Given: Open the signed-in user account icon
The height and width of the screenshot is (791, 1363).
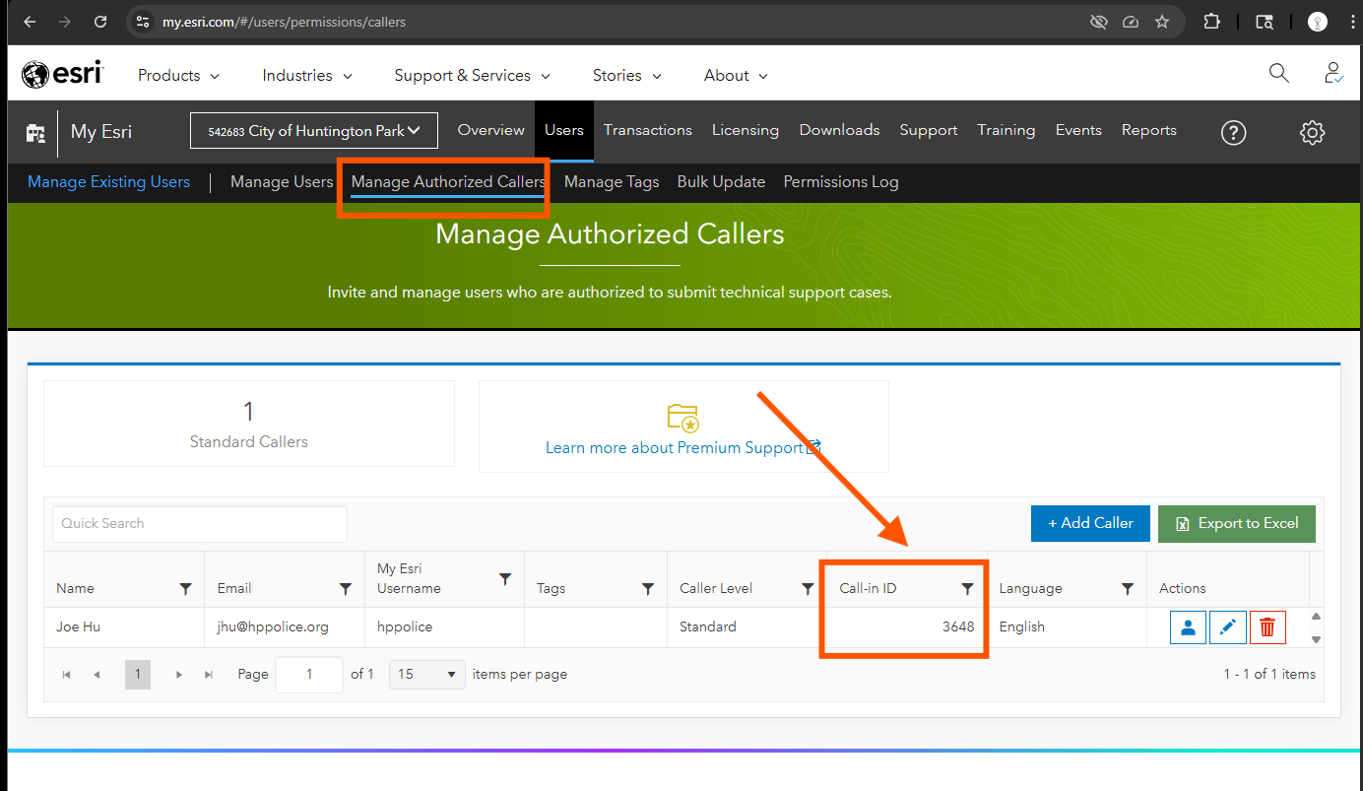Looking at the screenshot, I should click(1333, 73).
